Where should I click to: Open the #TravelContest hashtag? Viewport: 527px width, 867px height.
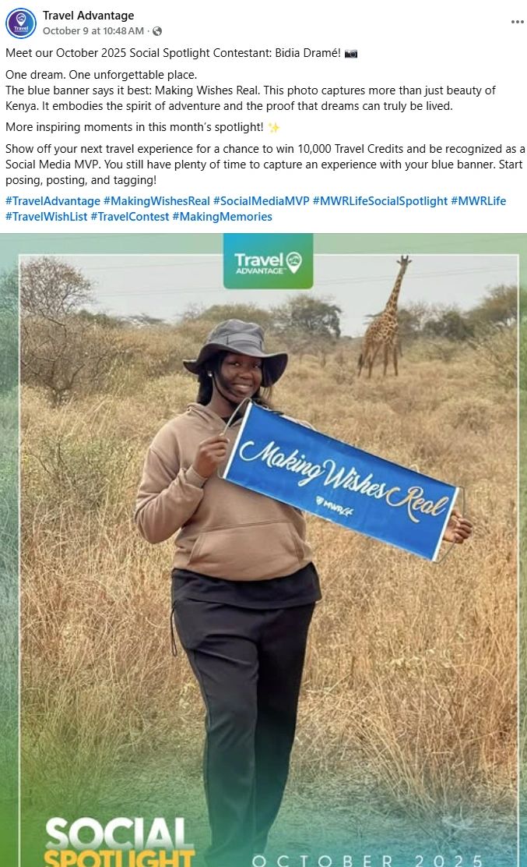click(130, 216)
